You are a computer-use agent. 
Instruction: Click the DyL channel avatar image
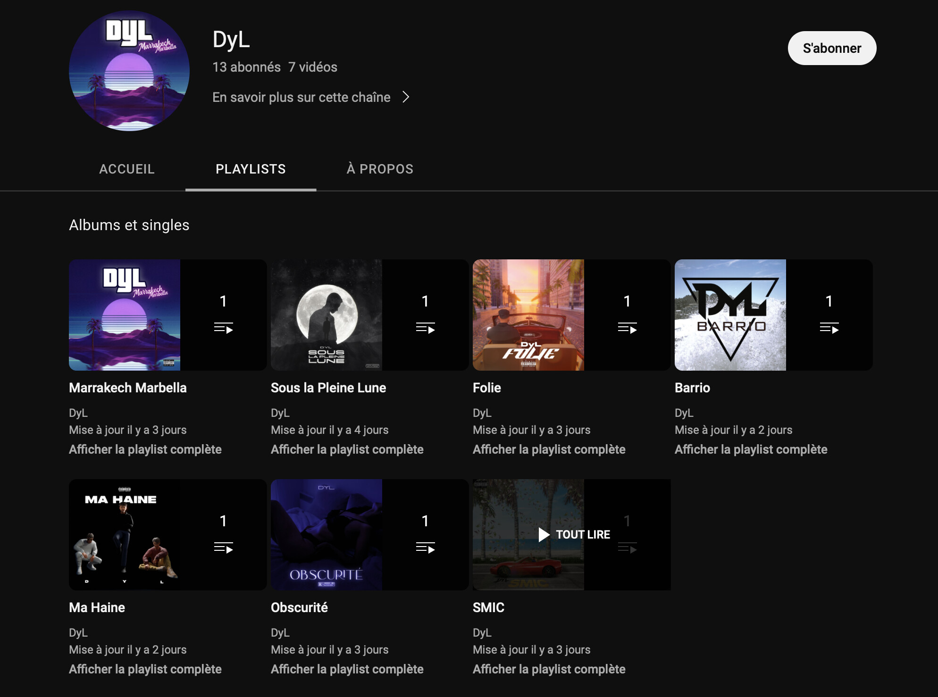pyautogui.click(x=129, y=71)
